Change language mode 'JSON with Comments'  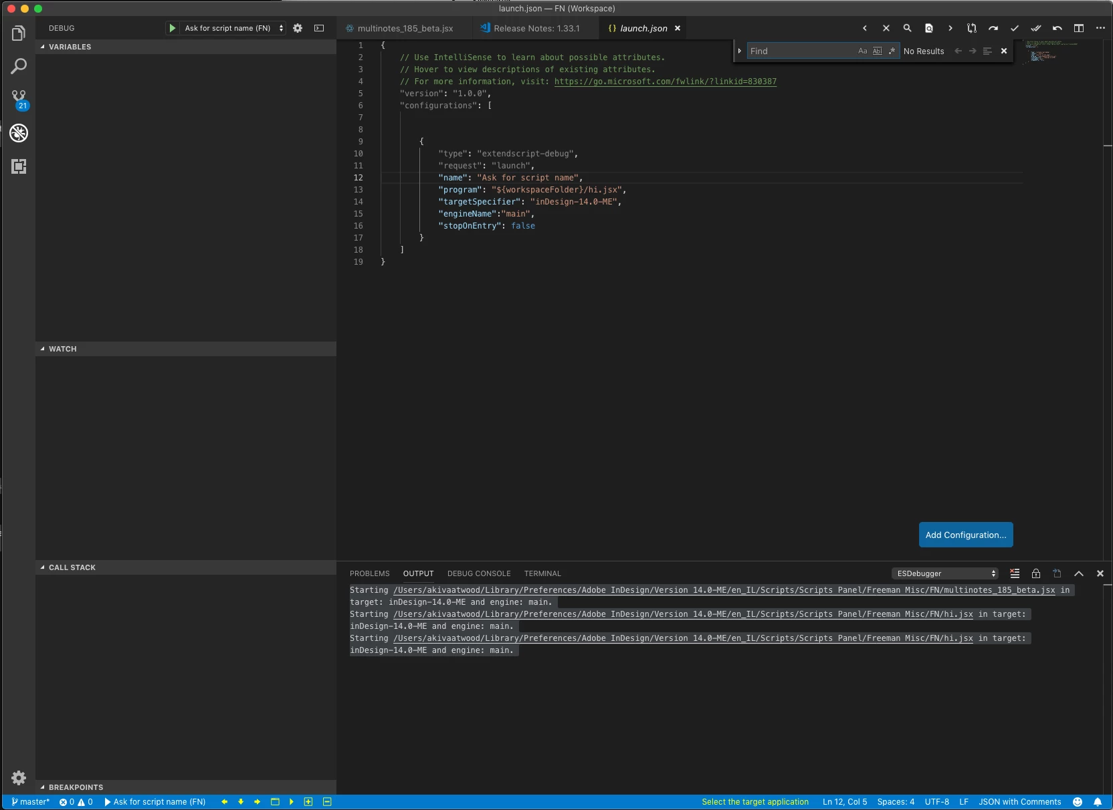pyautogui.click(x=1020, y=802)
